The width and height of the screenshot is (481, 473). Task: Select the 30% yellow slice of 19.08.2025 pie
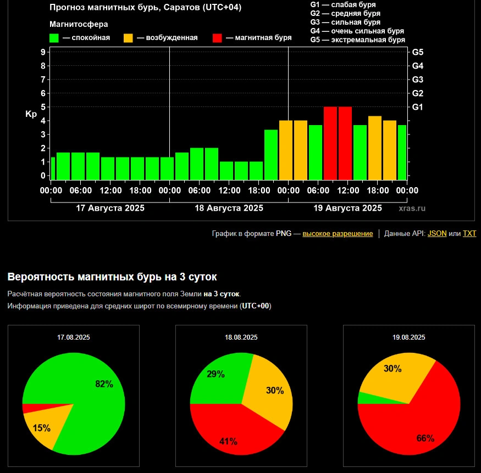[x=396, y=376]
